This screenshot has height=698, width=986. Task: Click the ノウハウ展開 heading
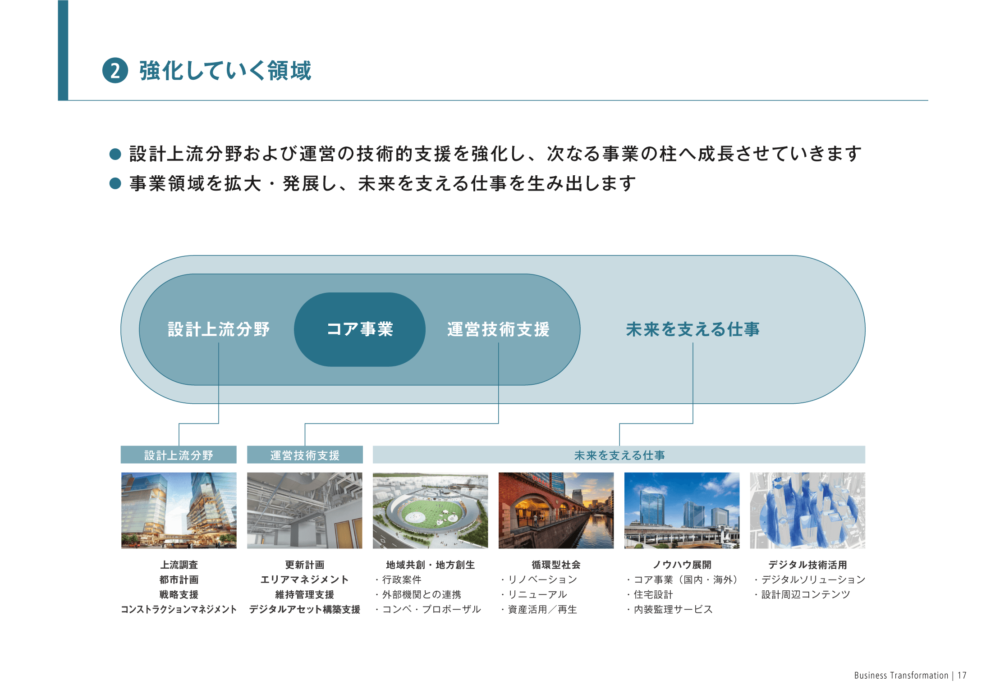coord(682,565)
